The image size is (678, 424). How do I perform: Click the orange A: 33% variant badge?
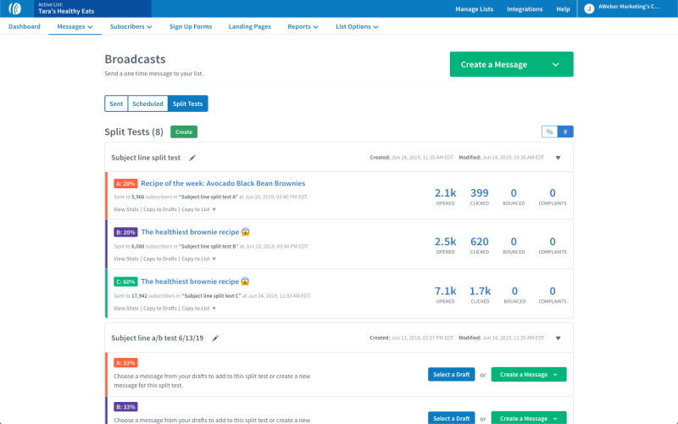point(125,363)
